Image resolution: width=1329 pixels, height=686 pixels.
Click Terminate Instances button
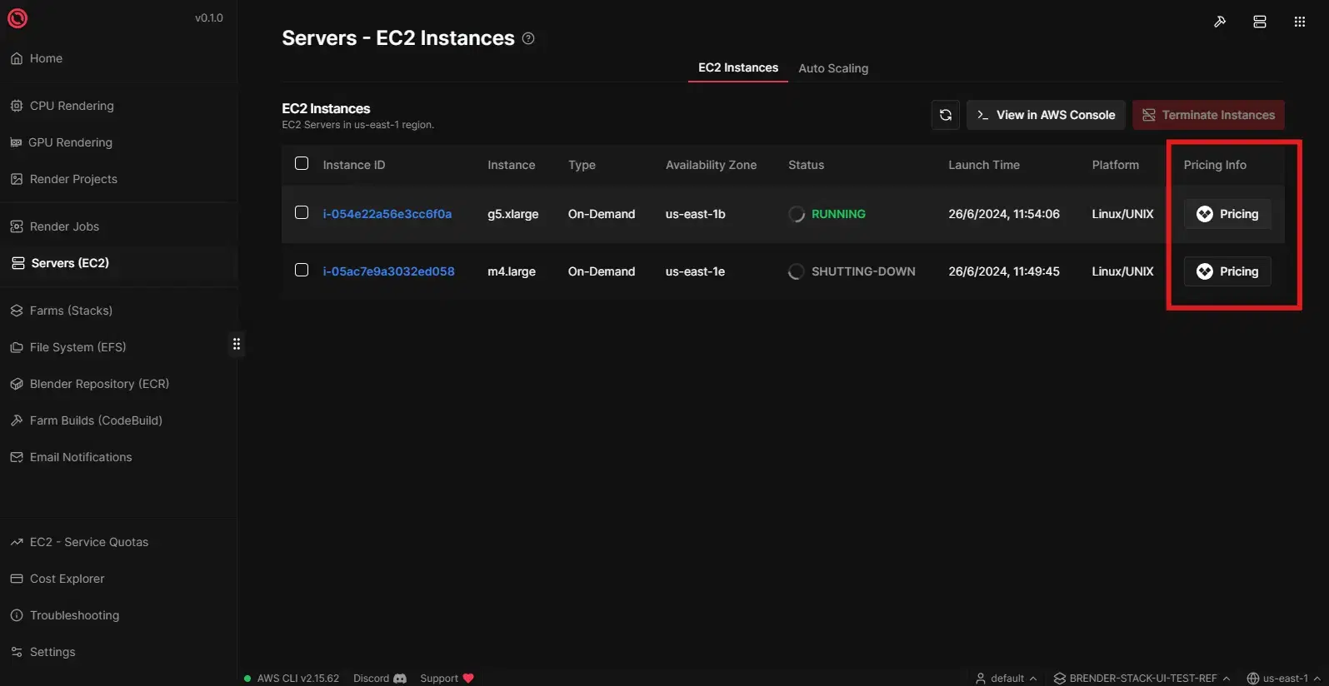[x=1208, y=115]
